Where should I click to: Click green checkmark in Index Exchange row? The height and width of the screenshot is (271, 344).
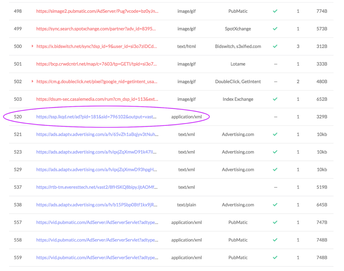pyautogui.click(x=275, y=99)
